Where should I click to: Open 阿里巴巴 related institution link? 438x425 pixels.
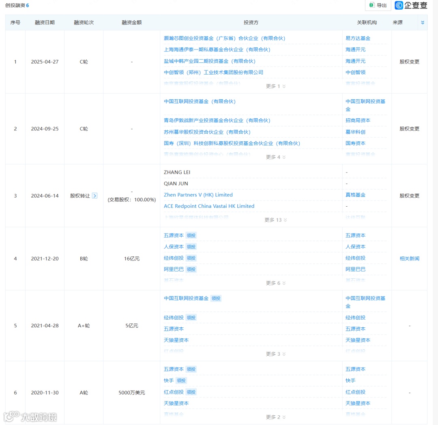click(355, 269)
